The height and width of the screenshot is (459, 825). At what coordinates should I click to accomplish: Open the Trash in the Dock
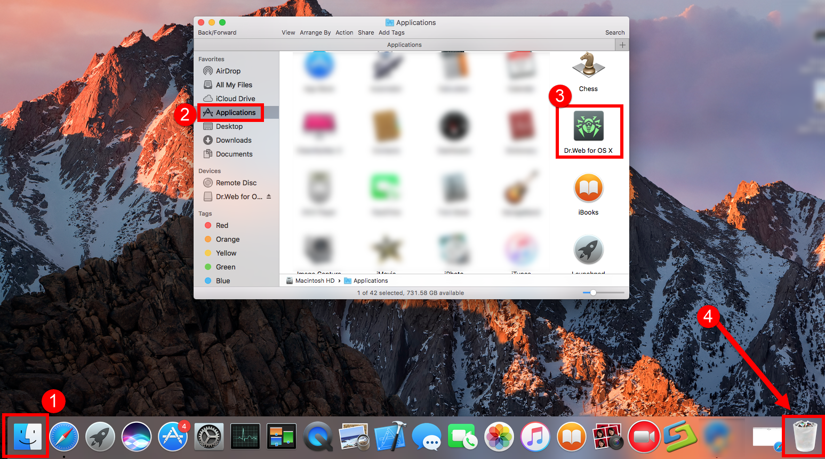805,437
